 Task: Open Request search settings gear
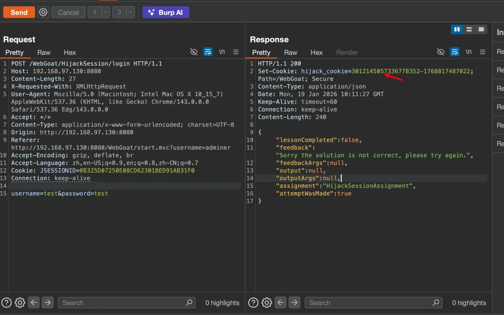pos(20,303)
